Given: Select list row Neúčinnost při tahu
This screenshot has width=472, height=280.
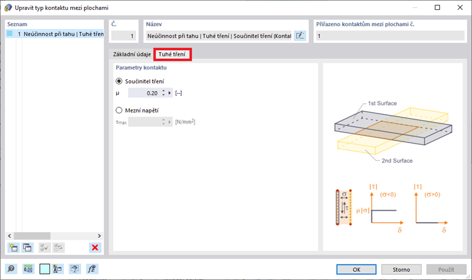Looking at the screenshot, I should click(55, 34).
